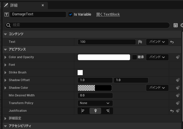The width and height of the screenshot is (183, 129).
Task: Open the Transform Policy None dropdown
Action: pyautogui.click(x=95, y=103)
